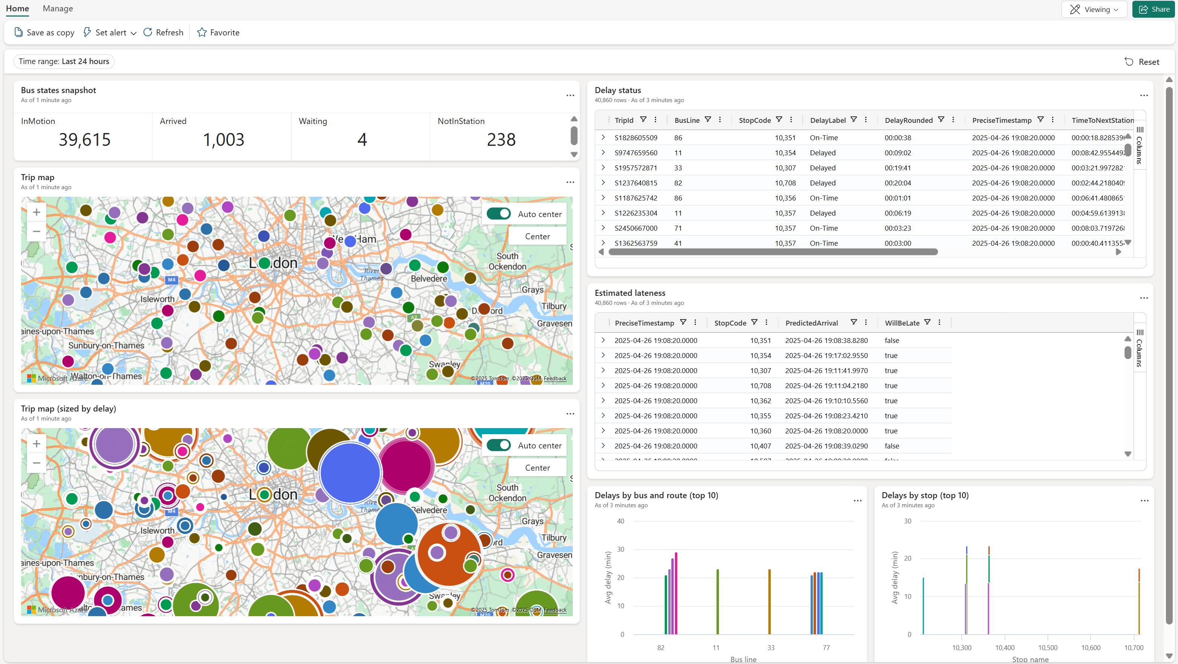Image resolution: width=1178 pixels, height=664 pixels.
Task: Click Reset filters button
Action: pyautogui.click(x=1142, y=62)
